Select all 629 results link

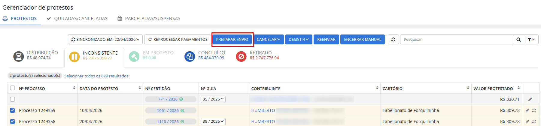[x=96, y=76]
